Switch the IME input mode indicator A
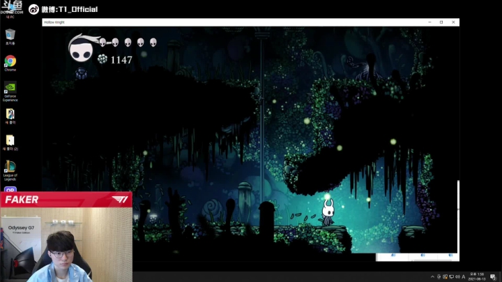Screen dimensions: 502x282 click(x=463, y=276)
